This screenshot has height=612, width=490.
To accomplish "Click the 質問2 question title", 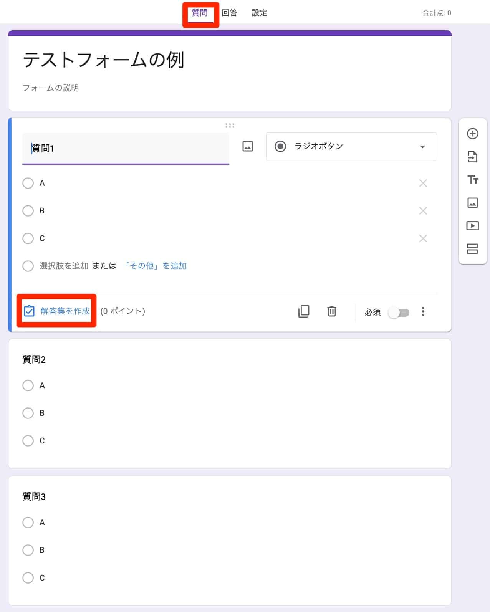I will pos(34,359).
